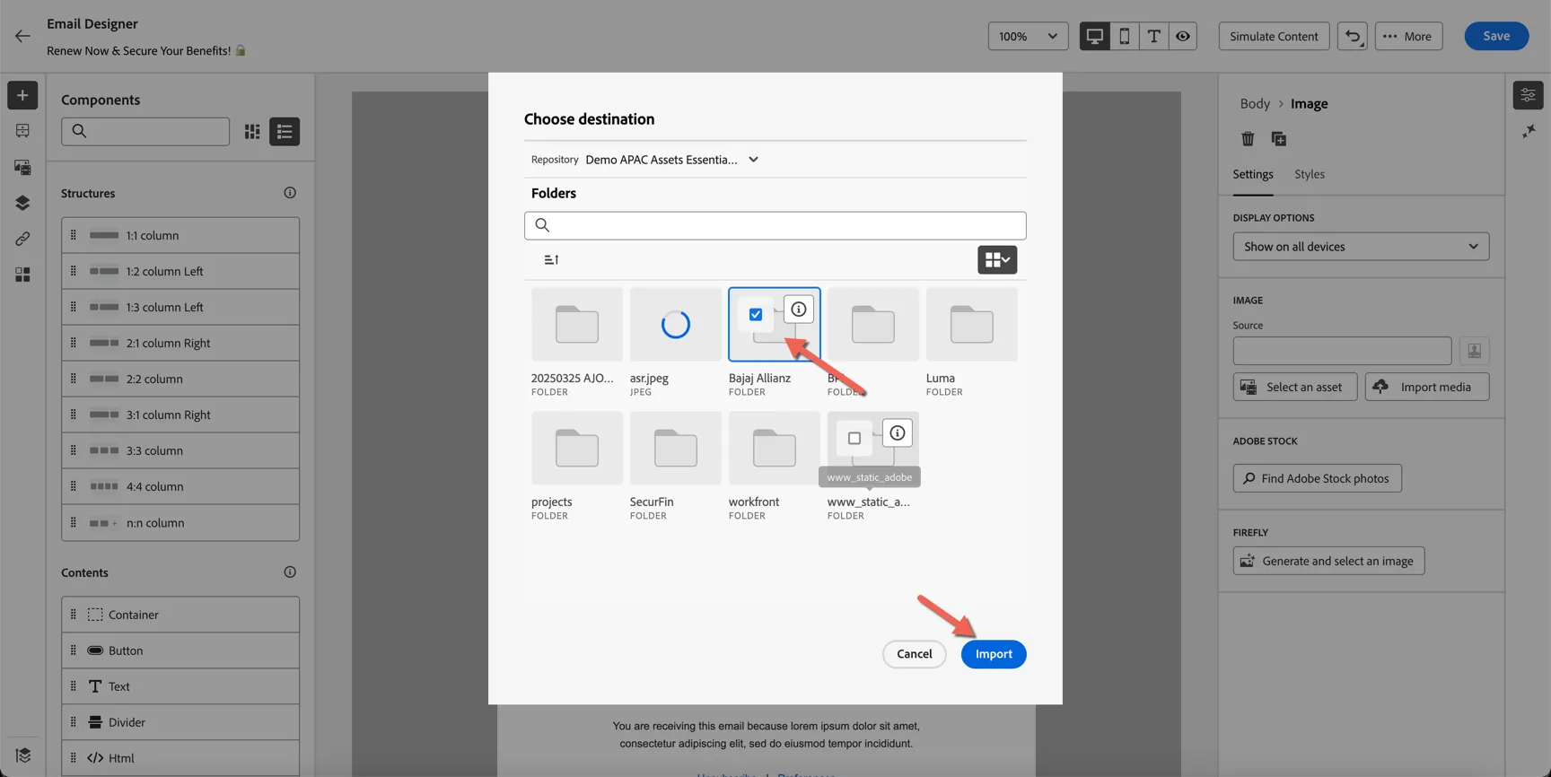Switch components to list view
This screenshot has height=777, width=1551.
285,132
